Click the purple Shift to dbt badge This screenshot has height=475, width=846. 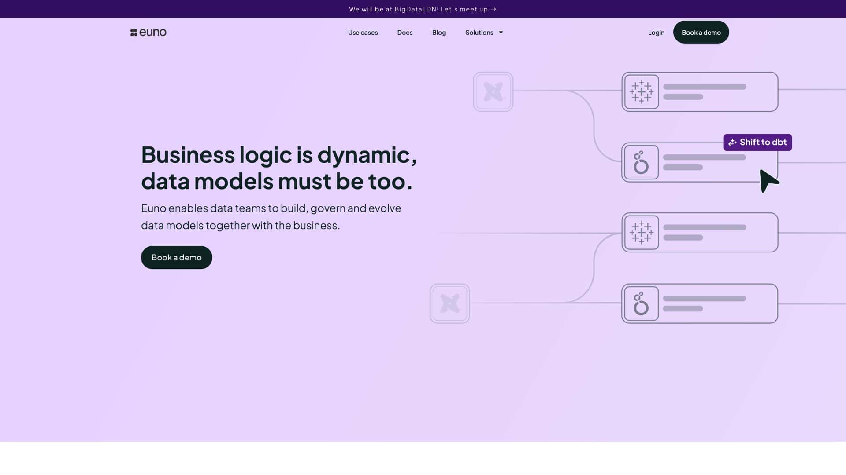(x=757, y=142)
